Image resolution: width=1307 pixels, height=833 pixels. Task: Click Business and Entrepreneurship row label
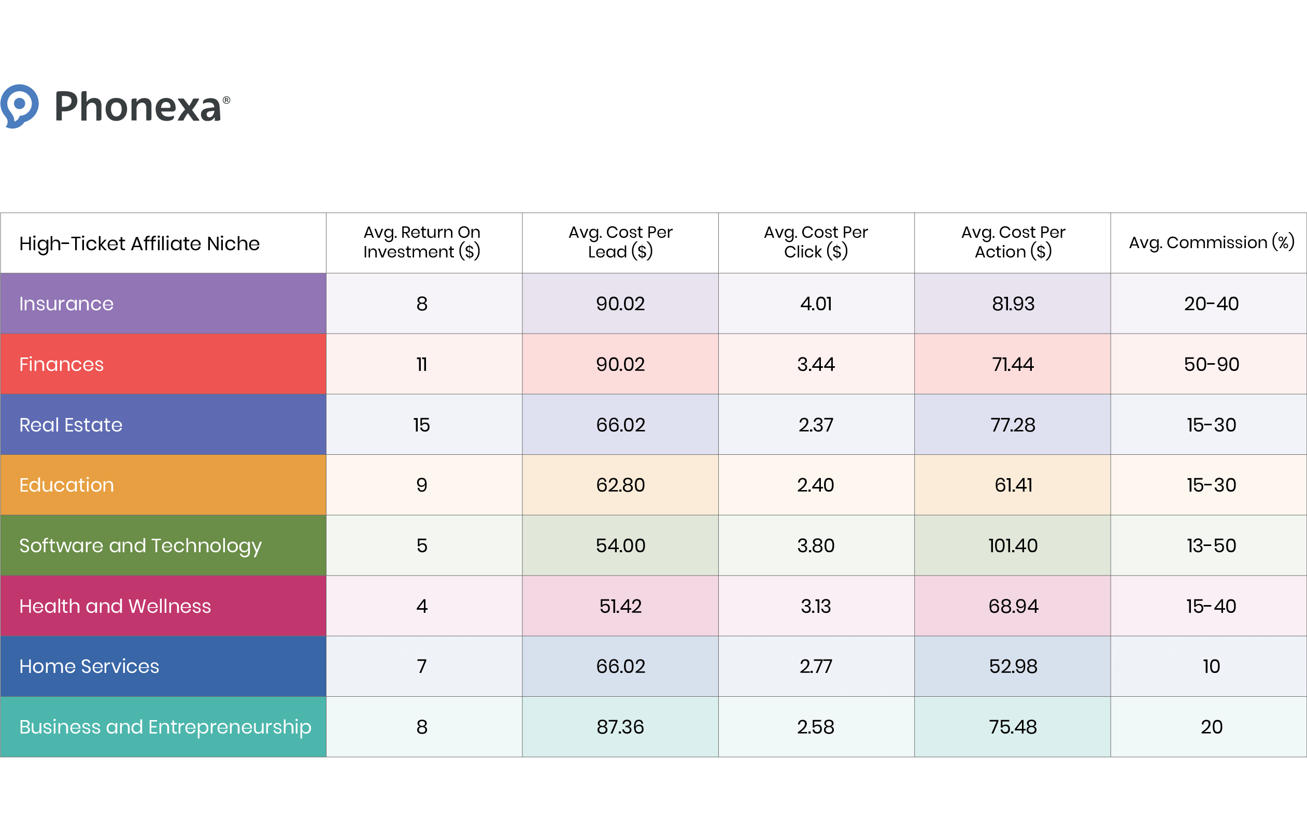[x=165, y=727]
